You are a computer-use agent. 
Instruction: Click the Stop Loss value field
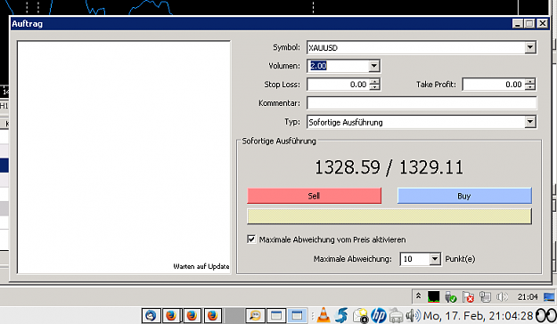coord(339,85)
